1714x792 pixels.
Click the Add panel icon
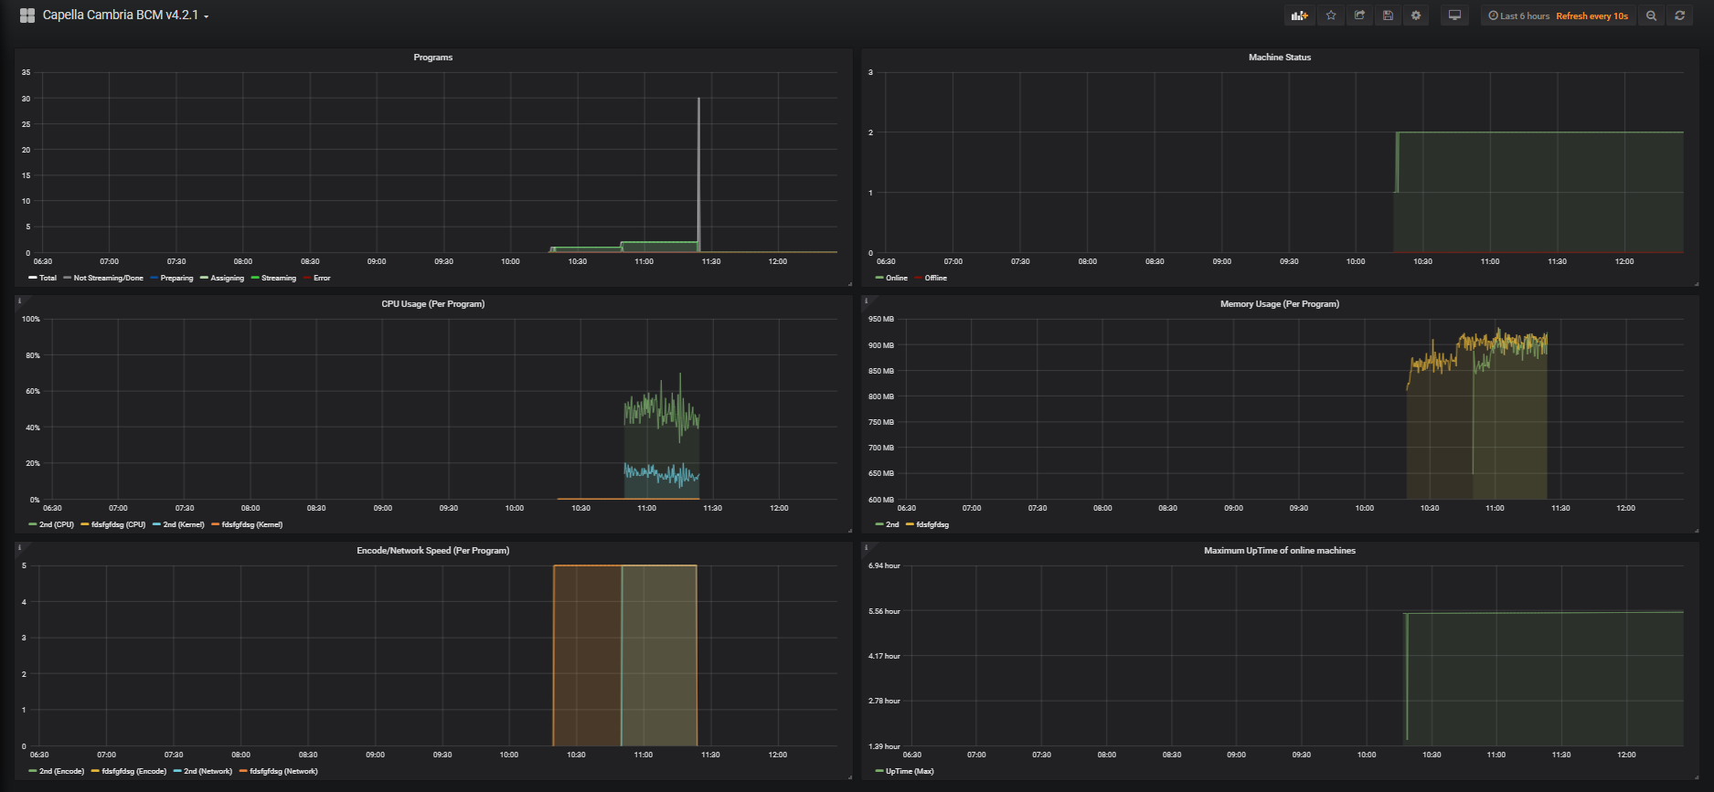[1299, 16]
